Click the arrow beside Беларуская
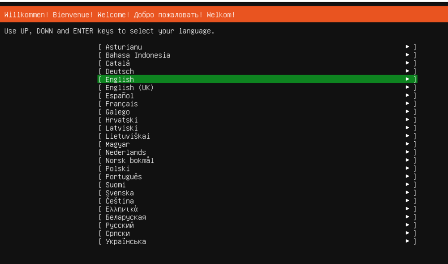This screenshot has height=264, width=448. pos(408,217)
